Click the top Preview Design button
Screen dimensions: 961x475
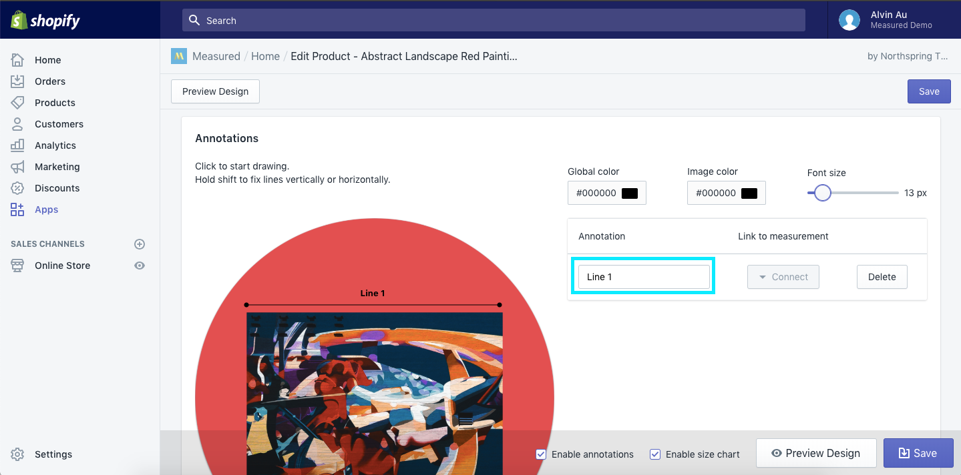[215, 91]
